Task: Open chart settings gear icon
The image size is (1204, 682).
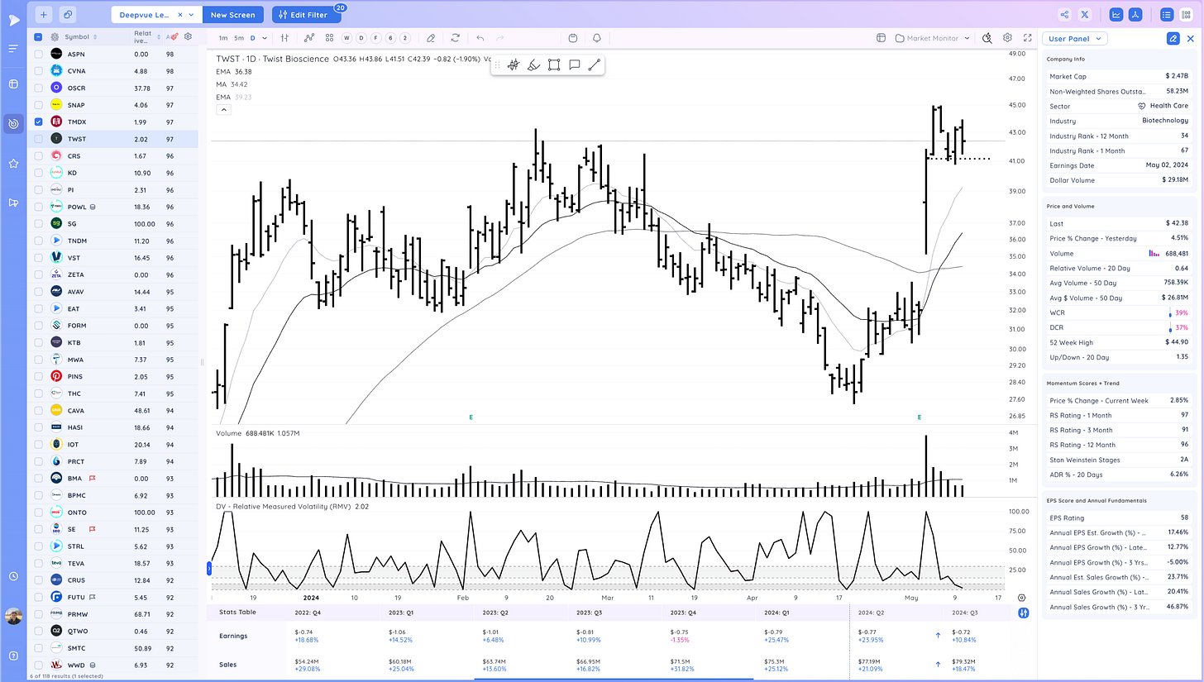Action: [1007, 38]
